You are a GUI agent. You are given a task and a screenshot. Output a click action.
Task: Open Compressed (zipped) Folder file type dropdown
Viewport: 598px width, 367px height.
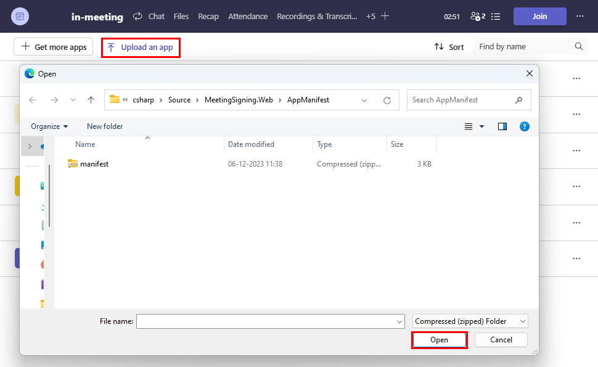point(470,321)
